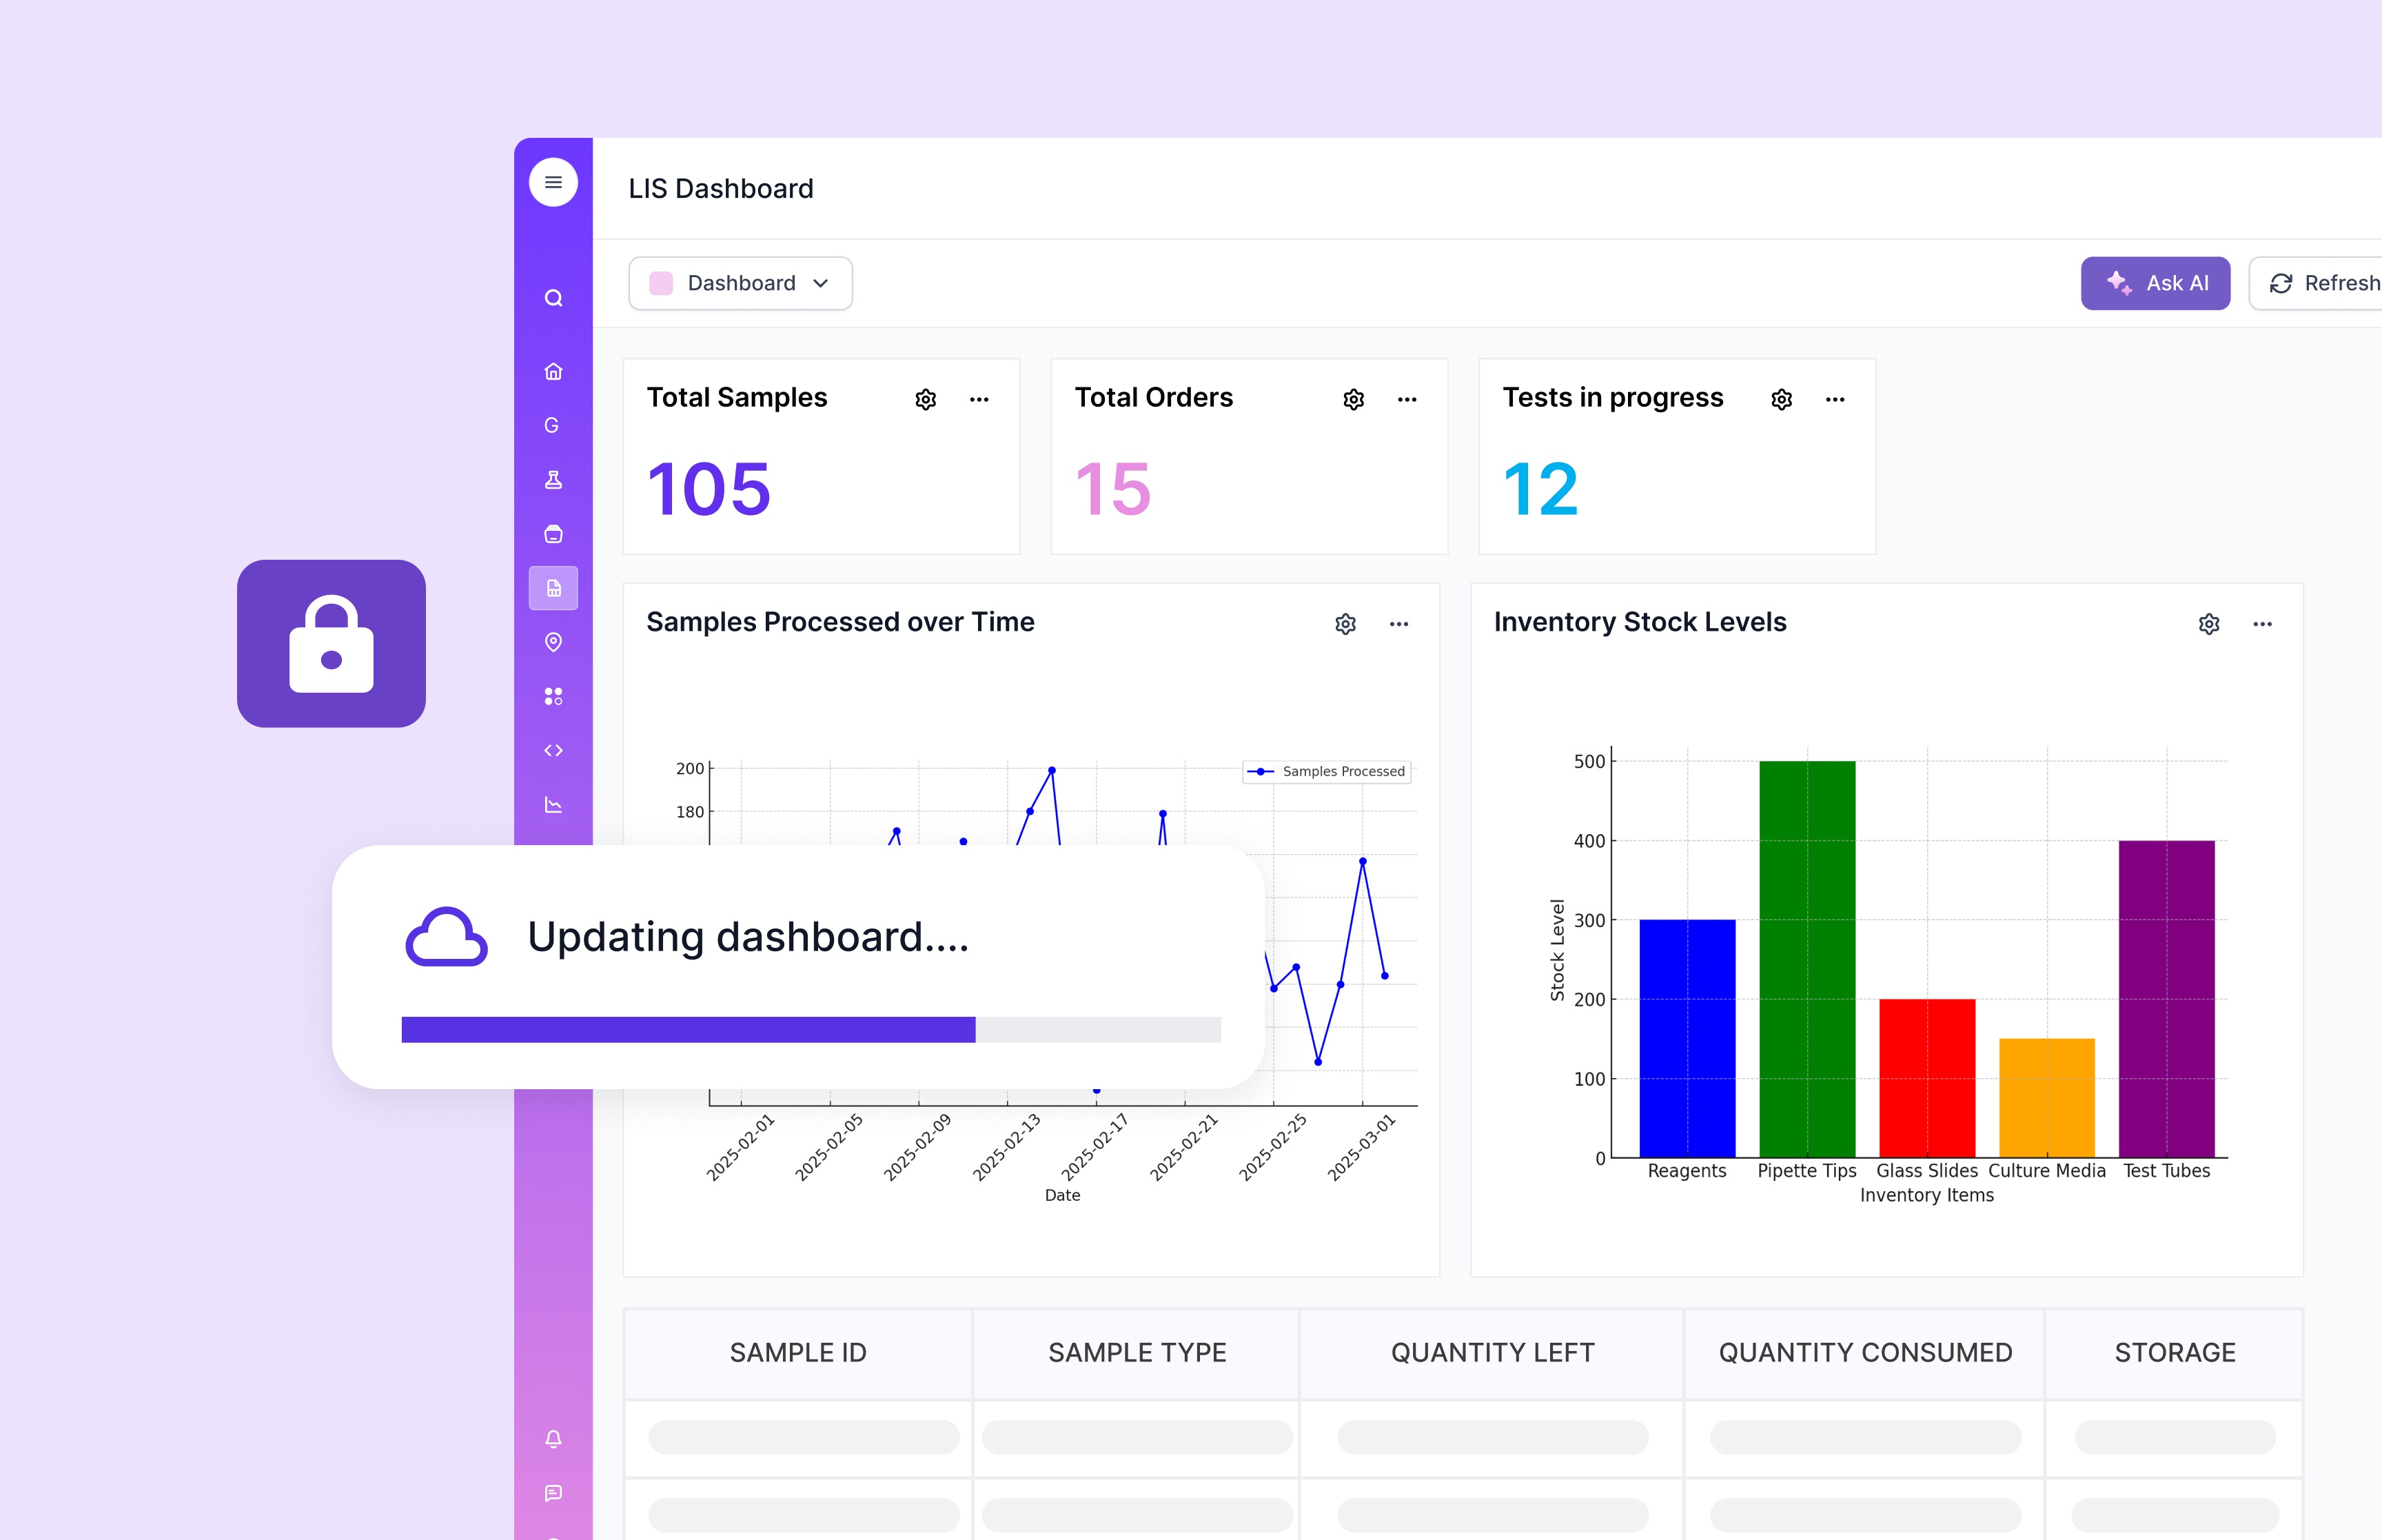Open the analytics chart icon in sidebar
The image size is (2382, 1540).
(553, 804)
